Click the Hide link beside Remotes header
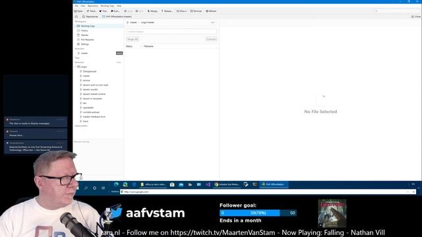Viewport: 422px width, 237px height. (x=119, y=63)
